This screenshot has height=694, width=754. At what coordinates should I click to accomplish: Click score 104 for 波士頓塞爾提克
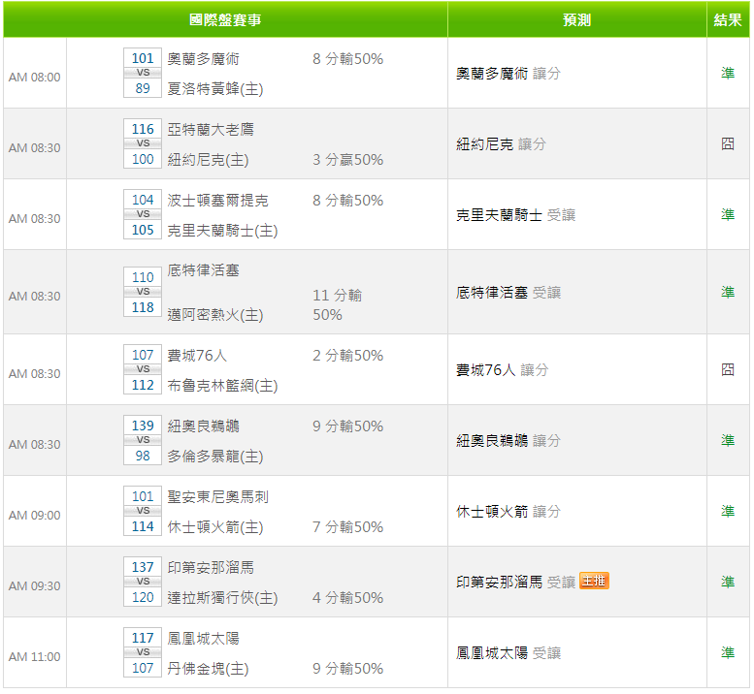[x=143, y=200]
